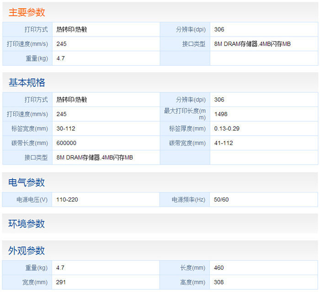Click the 基本规格 section heading
Viewport: 320px width, 292px height.
point(27,83)
